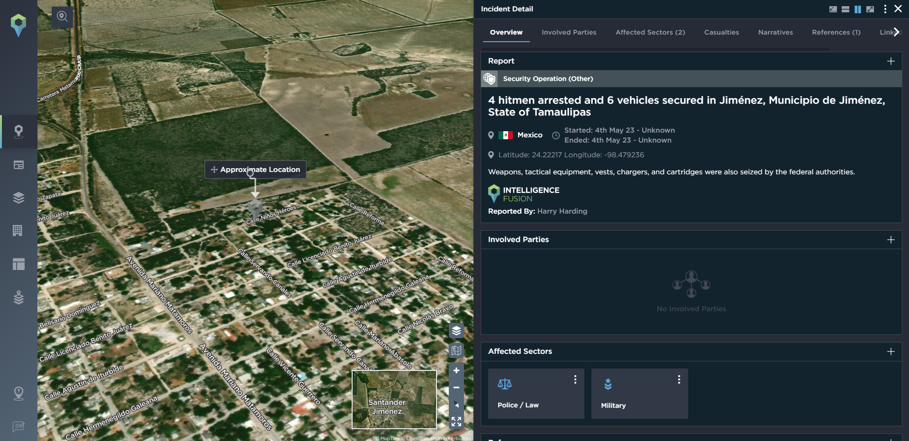Open the calendar view in the sidebar
This screenshot has width=909, height=441.
click(x=18, y=165)
